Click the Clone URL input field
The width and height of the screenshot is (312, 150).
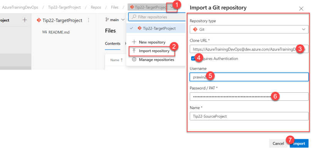point(249,49)
